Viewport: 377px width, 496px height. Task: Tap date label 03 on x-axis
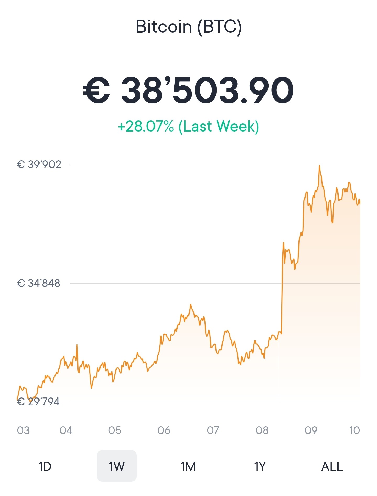point(23,430)
